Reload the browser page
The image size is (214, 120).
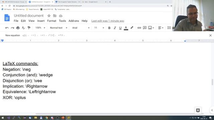[10, 6]
